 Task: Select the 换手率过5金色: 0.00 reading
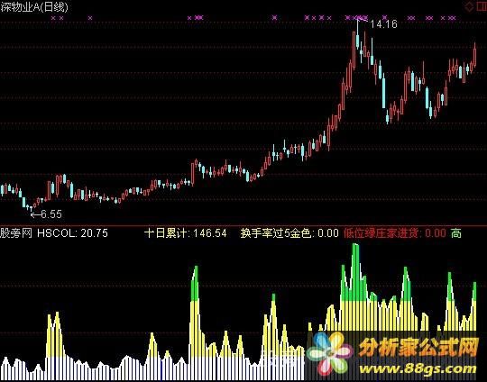click(x=289, y=233)
